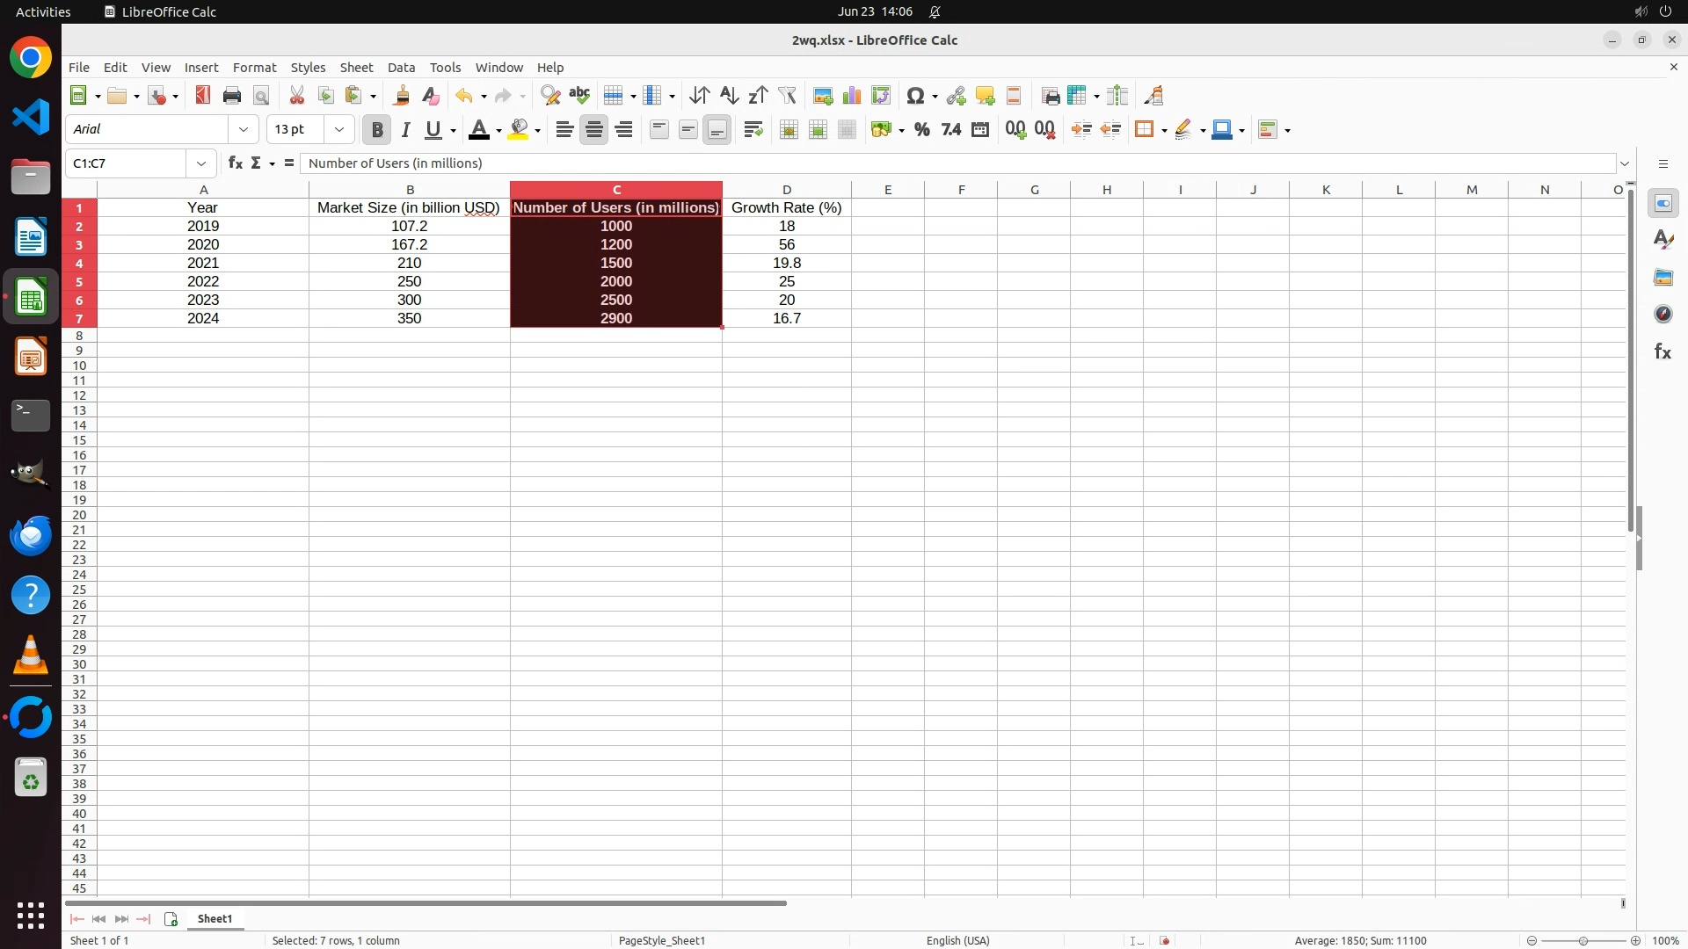Viewport: 1688px width, 949px height.
Task: Click column D header
Action: click(x=786, y=190)
